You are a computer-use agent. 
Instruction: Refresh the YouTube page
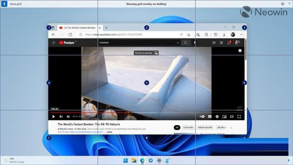pyautogui.click(x=70, y=35)
